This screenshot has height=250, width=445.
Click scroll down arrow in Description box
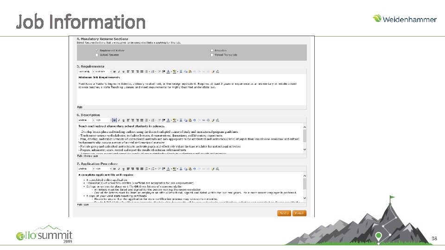pos(305,150)
